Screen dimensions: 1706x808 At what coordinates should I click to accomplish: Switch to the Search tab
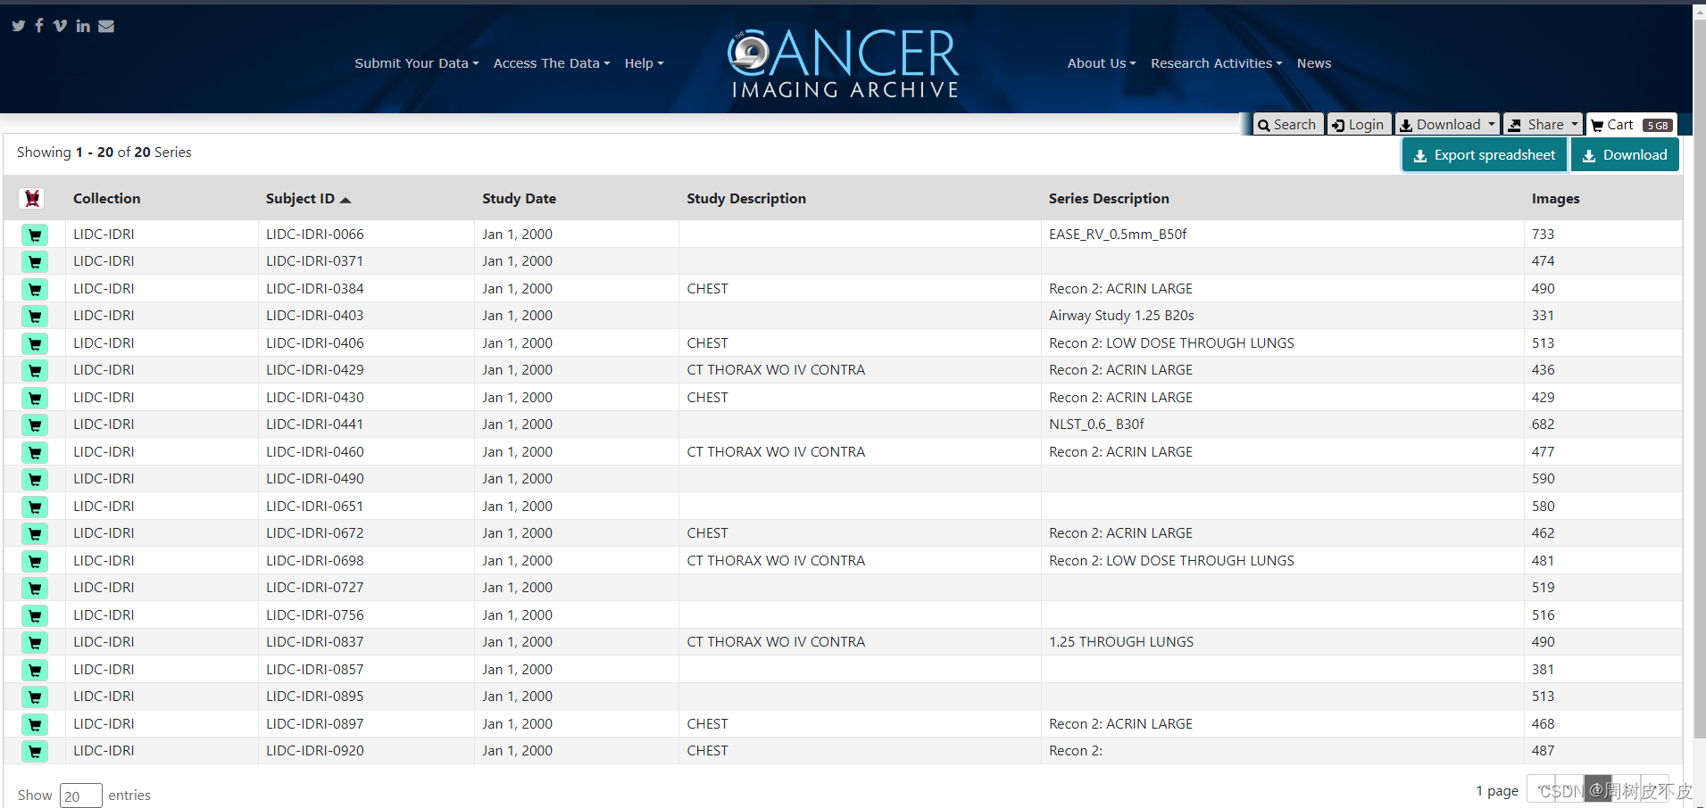point(1287,125)
